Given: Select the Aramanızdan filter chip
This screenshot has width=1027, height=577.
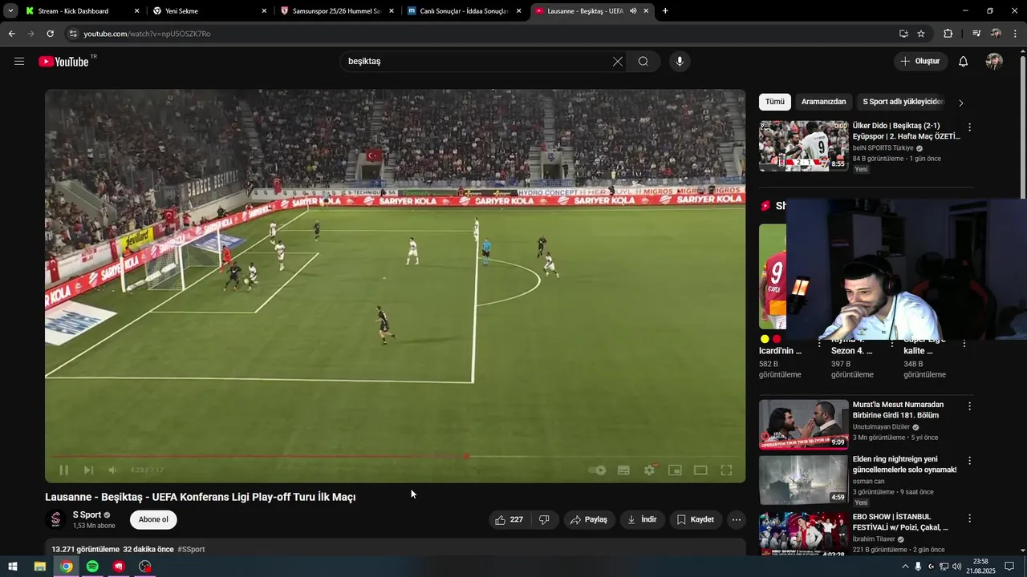Looking at the screenshot, I should coord(824,102).
